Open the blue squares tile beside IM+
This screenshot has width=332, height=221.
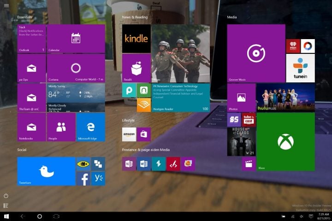(x=98, y=164)
